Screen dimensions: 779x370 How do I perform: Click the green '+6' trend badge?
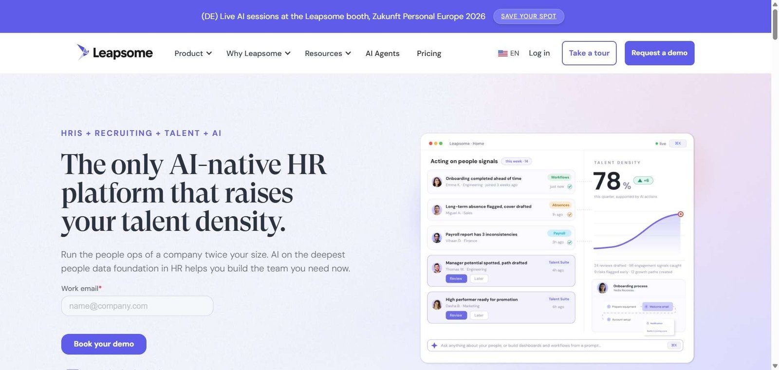pos(643,181)
